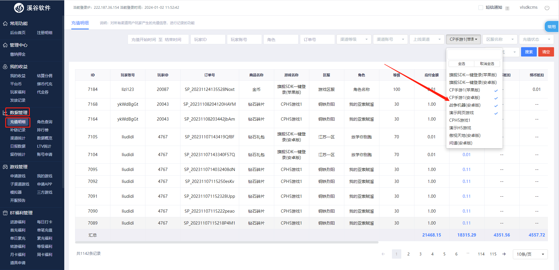Go to page 115
The width and height of the screenshot is (559, 270).
pos(493,254)
